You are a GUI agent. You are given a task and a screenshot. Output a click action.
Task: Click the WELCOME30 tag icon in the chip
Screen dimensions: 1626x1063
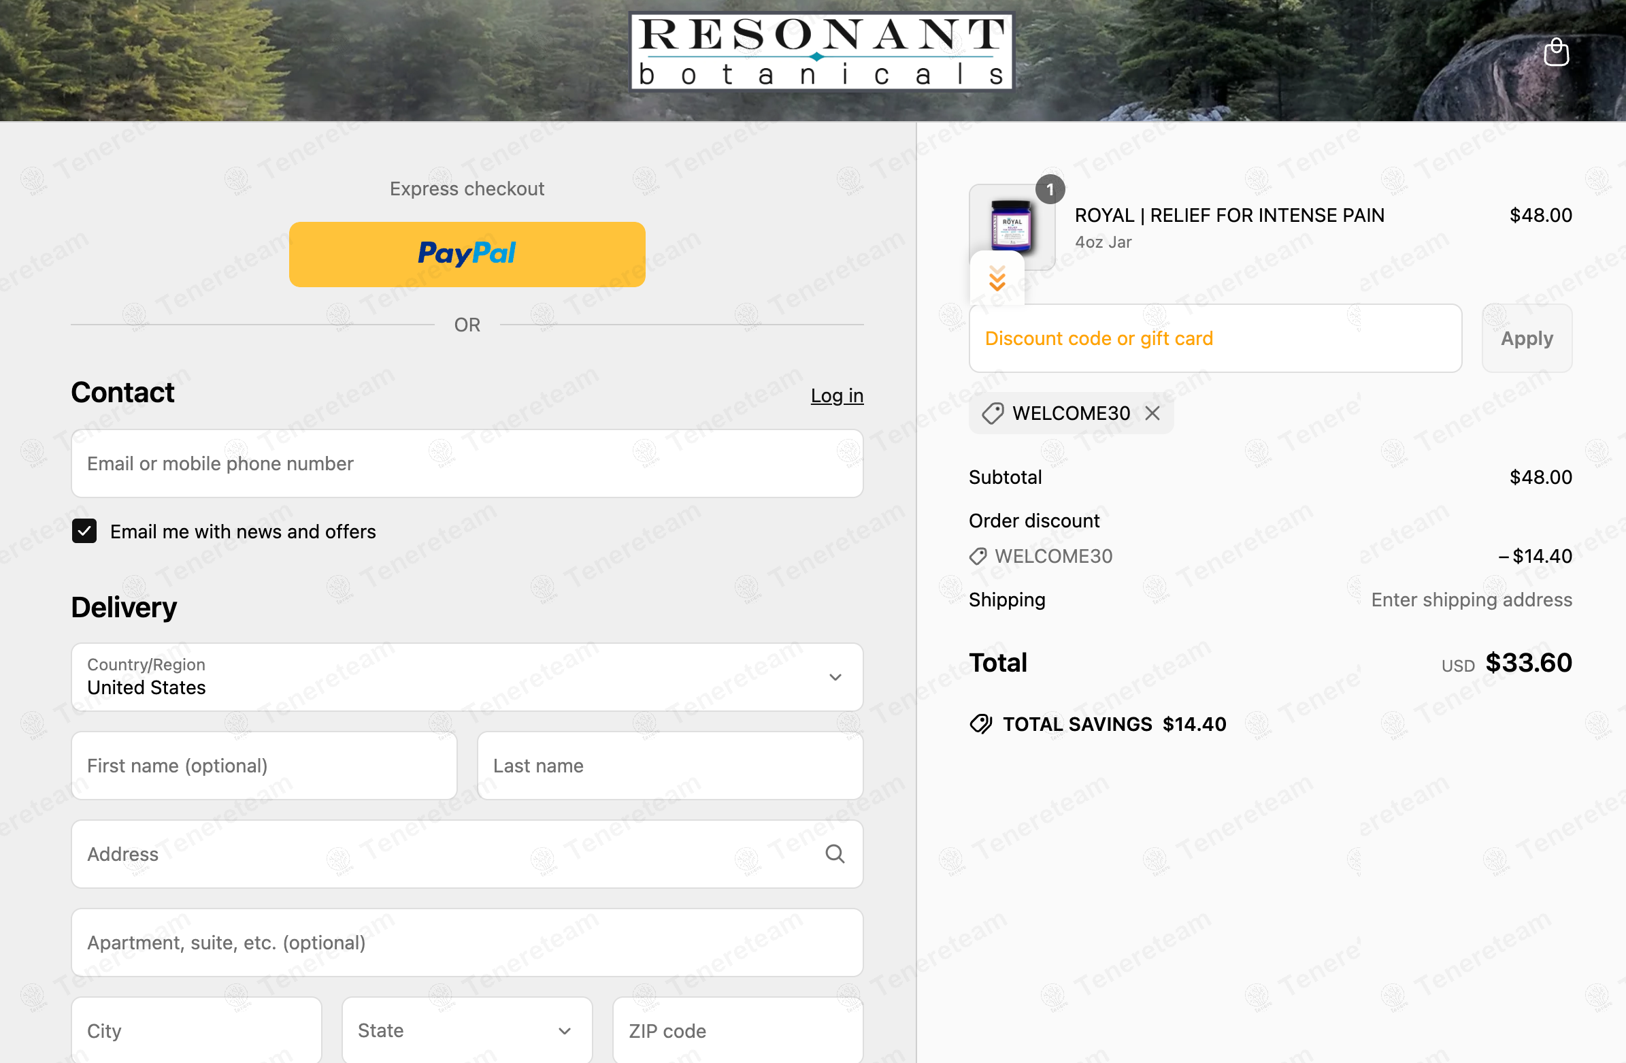click(x=992, y=413)
